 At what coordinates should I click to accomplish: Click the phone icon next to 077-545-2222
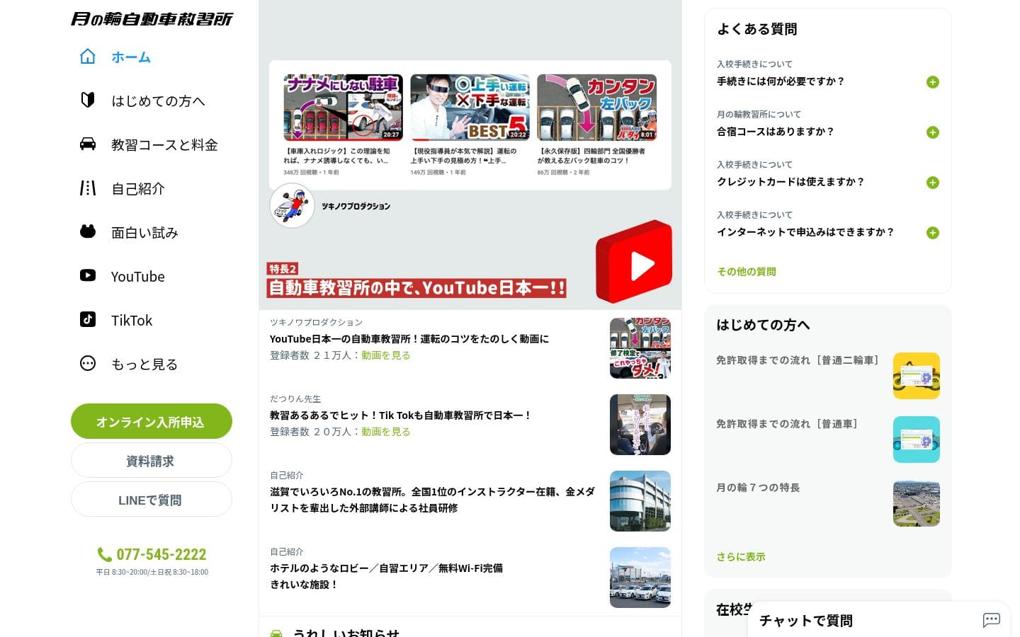[x=104, y=555]
